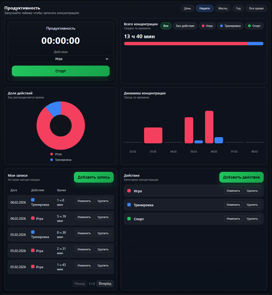Select Игра in the timer action selector
The width and height of the screenshot is (272, 295).
point(60,59)
